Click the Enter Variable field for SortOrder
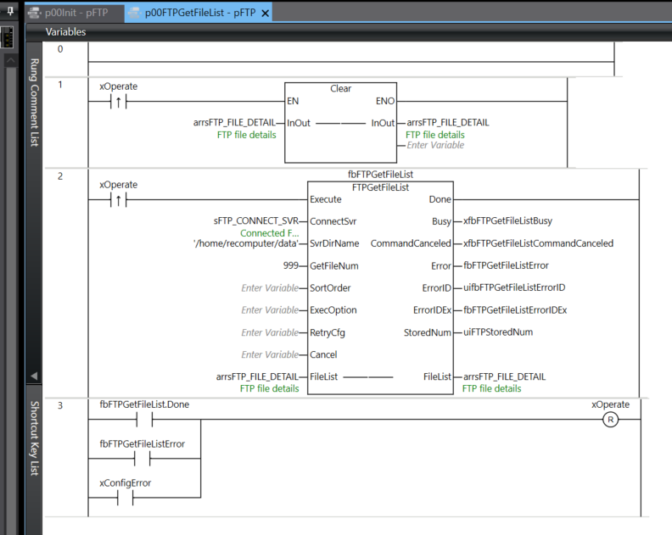The image size is (672, 535). point(270,288)
